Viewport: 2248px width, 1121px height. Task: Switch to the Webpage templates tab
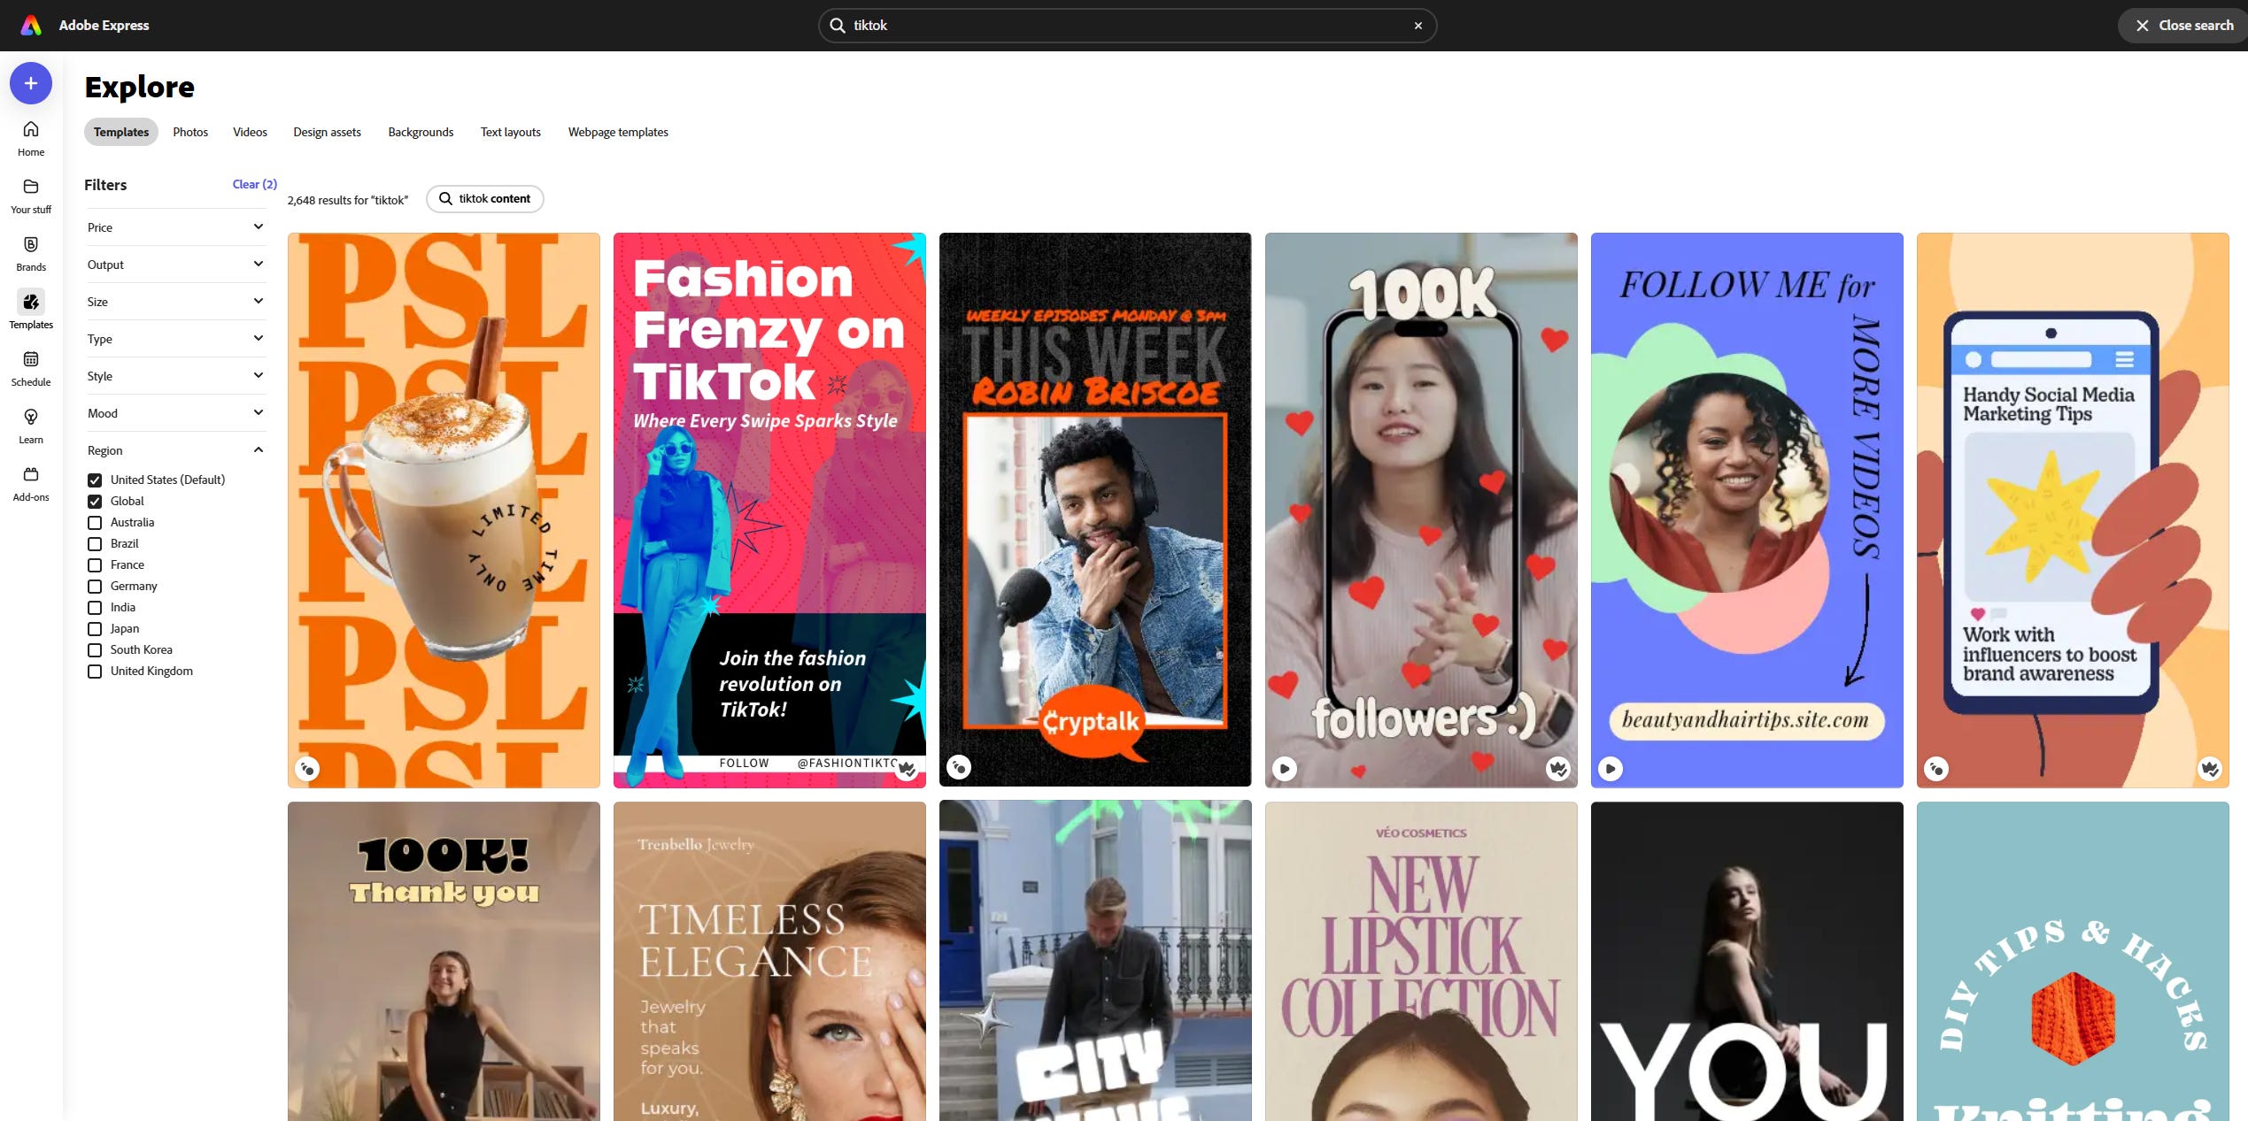pyautogui.click(x=618, y=132)
